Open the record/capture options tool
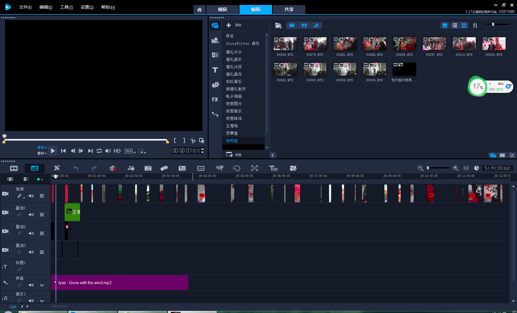The image size is (517, 313). tap(113, 168)
